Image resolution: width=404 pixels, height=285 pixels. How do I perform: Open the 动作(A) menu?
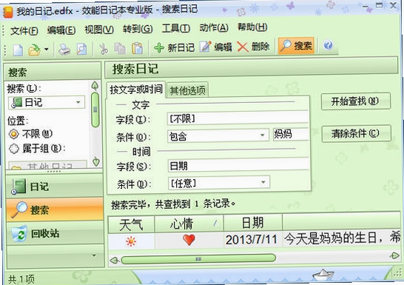214,27
